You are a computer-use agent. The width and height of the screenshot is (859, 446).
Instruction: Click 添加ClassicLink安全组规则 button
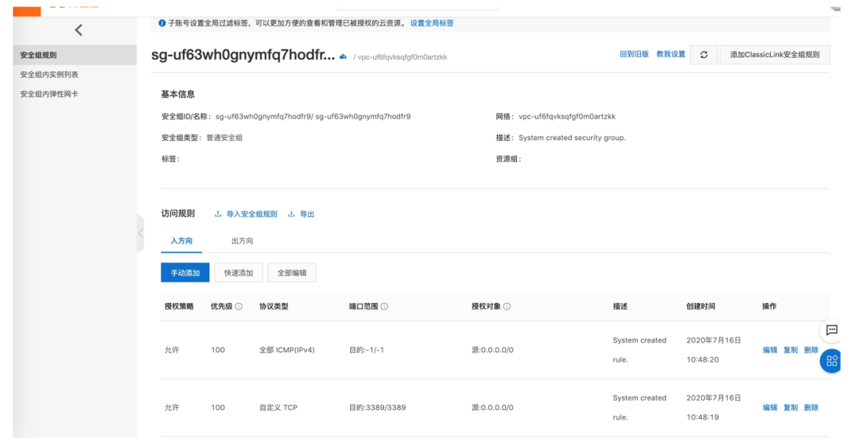(775, 55)
